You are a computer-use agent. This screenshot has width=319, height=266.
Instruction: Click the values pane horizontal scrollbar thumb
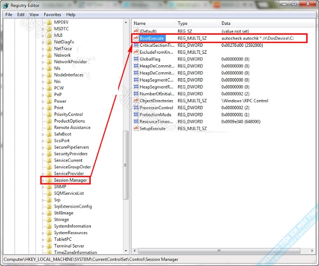[x=219, y=251]
